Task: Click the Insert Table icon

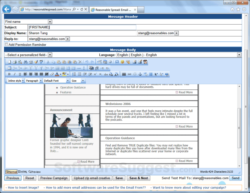Action: click(x=9, y=68)
